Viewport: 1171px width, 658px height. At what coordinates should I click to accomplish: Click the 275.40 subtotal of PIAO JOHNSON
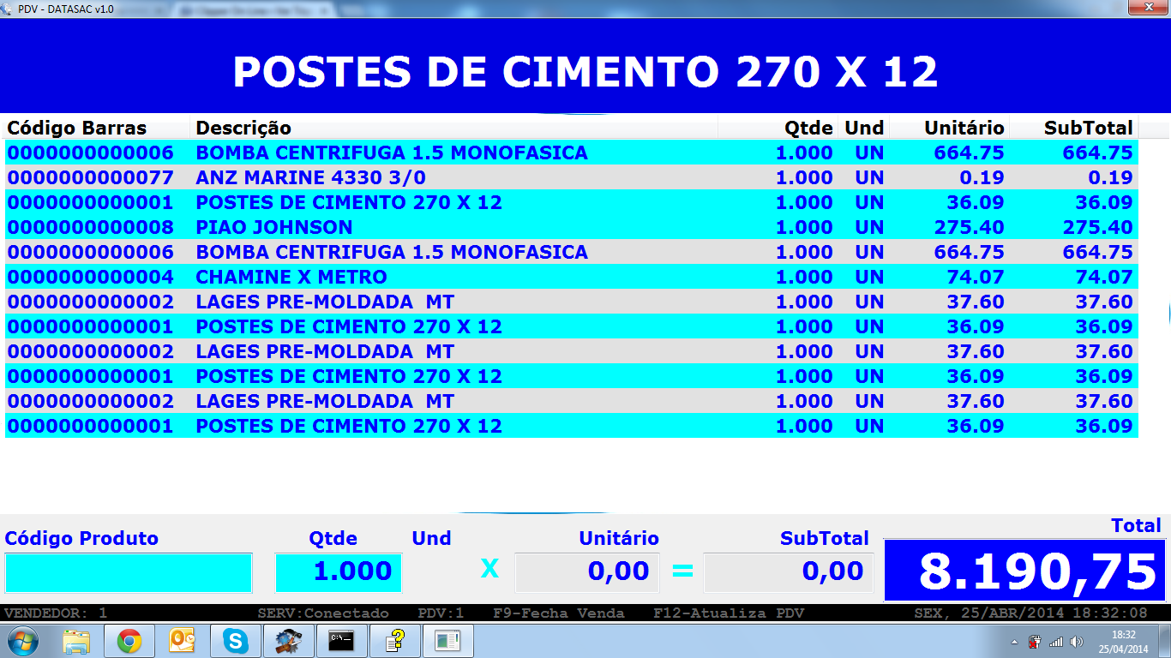click(1097, 228)
